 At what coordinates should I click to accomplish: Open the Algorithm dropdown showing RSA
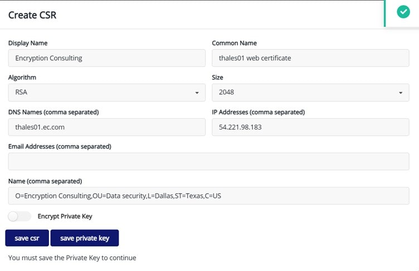point(107,92)
